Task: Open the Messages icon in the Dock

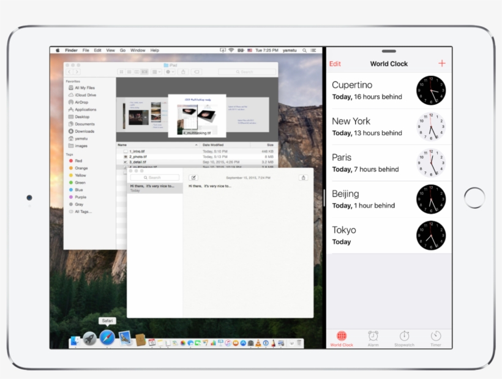Action: click(190, 343)
